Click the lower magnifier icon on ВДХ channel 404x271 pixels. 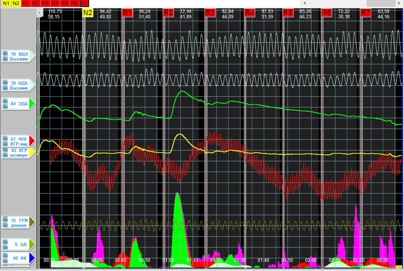(x=5, y=59)
